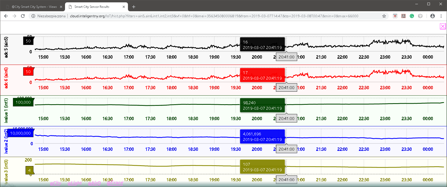
Task: Click the Adobe Acrobat extension icon
Action: tap(403, 16)
